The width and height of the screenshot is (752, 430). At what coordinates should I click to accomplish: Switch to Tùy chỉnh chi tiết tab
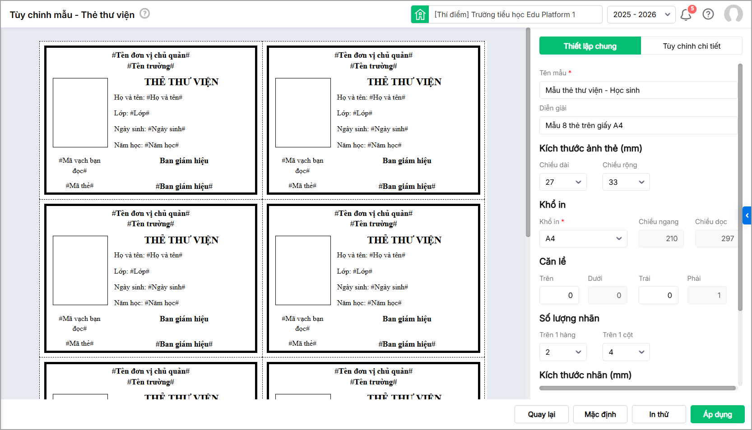tap(692, 46)
